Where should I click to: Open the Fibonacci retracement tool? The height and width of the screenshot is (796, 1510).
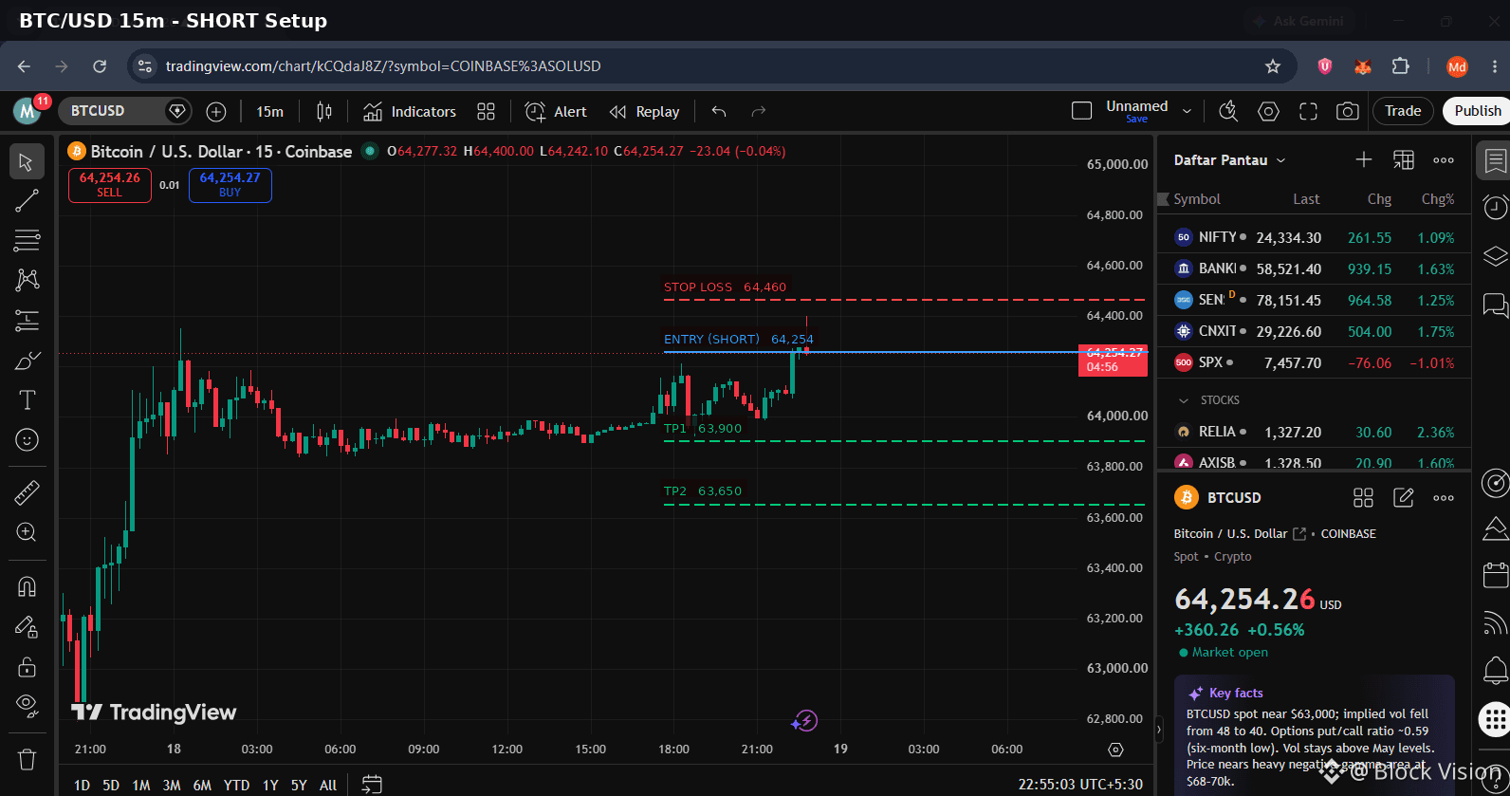tap(27, 240)
